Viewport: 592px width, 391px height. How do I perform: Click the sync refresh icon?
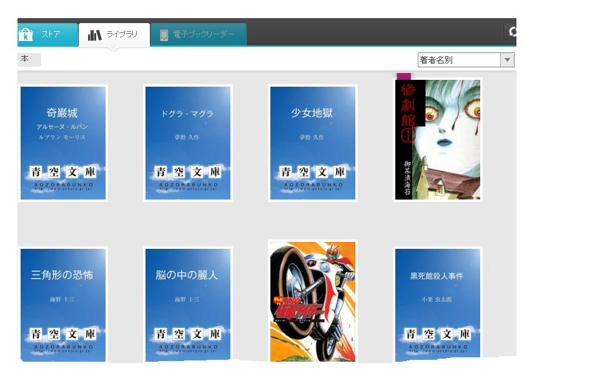(x=513, y=31)
